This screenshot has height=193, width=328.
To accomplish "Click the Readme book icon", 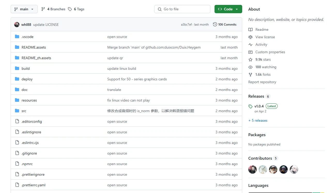I will [250, 29].
